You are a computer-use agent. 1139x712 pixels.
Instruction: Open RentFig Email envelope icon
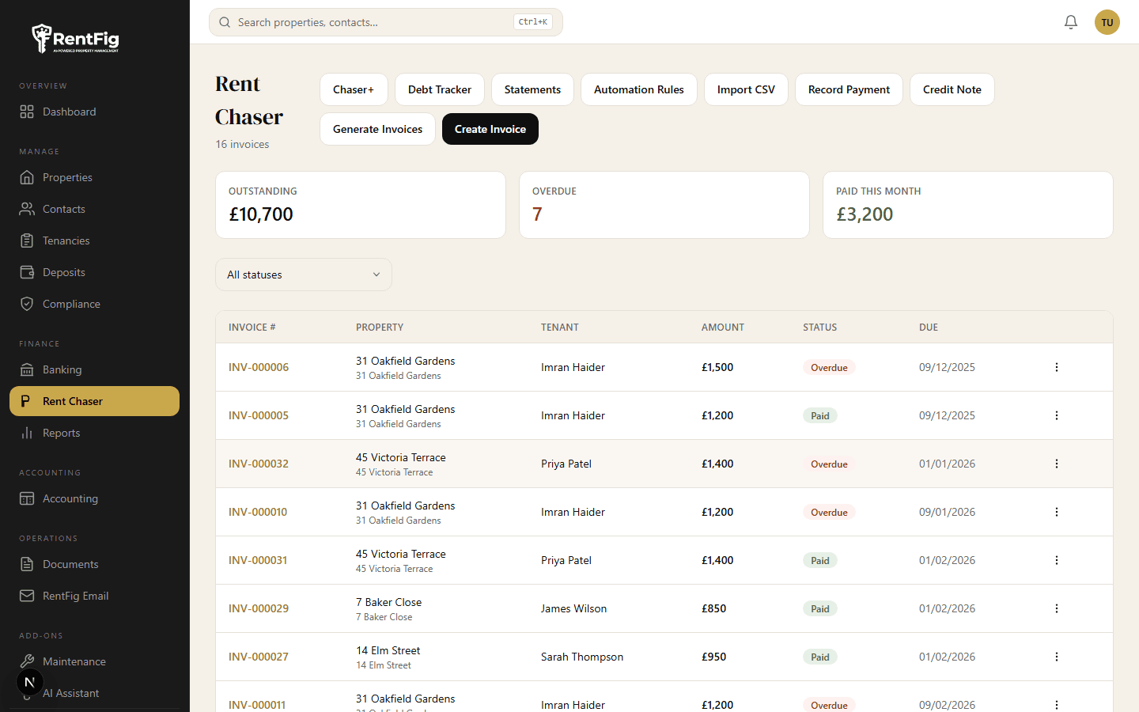[27, 596]
